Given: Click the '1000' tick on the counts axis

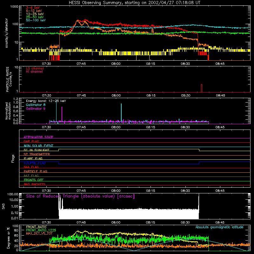Looking at the screenshot, I should (x=14, y=7).
